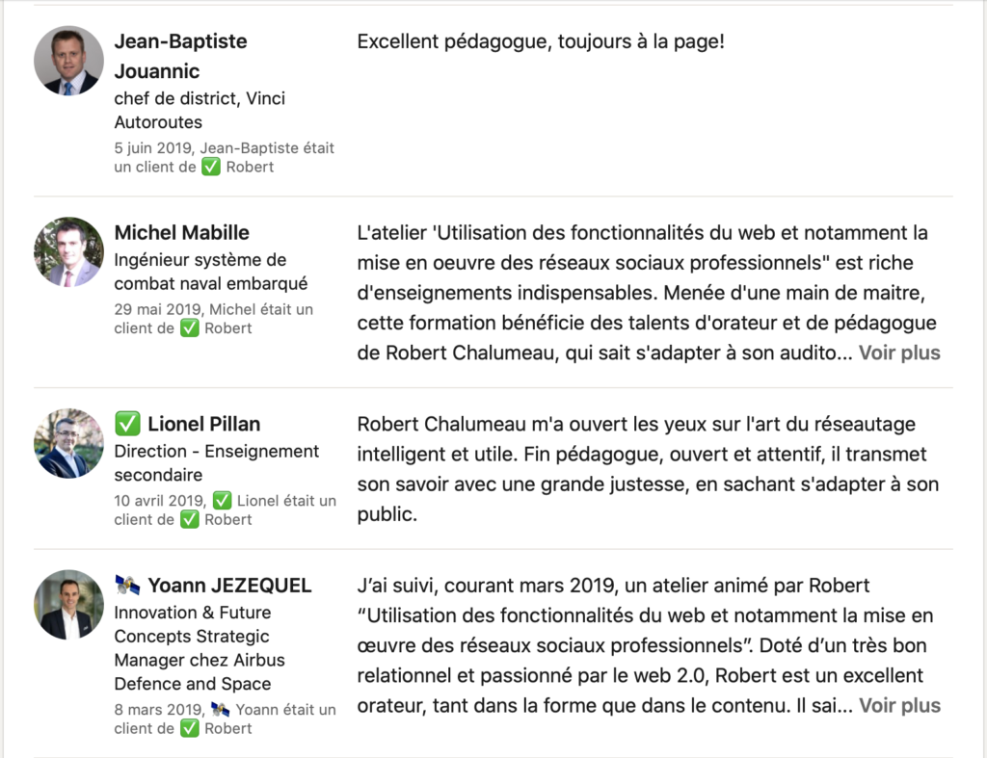This screenshot has width=987, height=758.
Task: Click the name Michel Mabille
Action: point(181,232)
